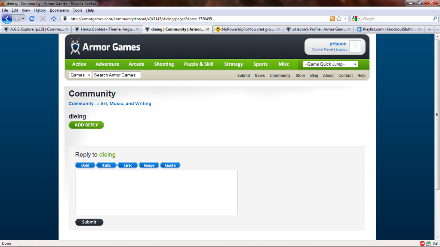Open the history dropdown next to forward arrow

pos(23,19)
